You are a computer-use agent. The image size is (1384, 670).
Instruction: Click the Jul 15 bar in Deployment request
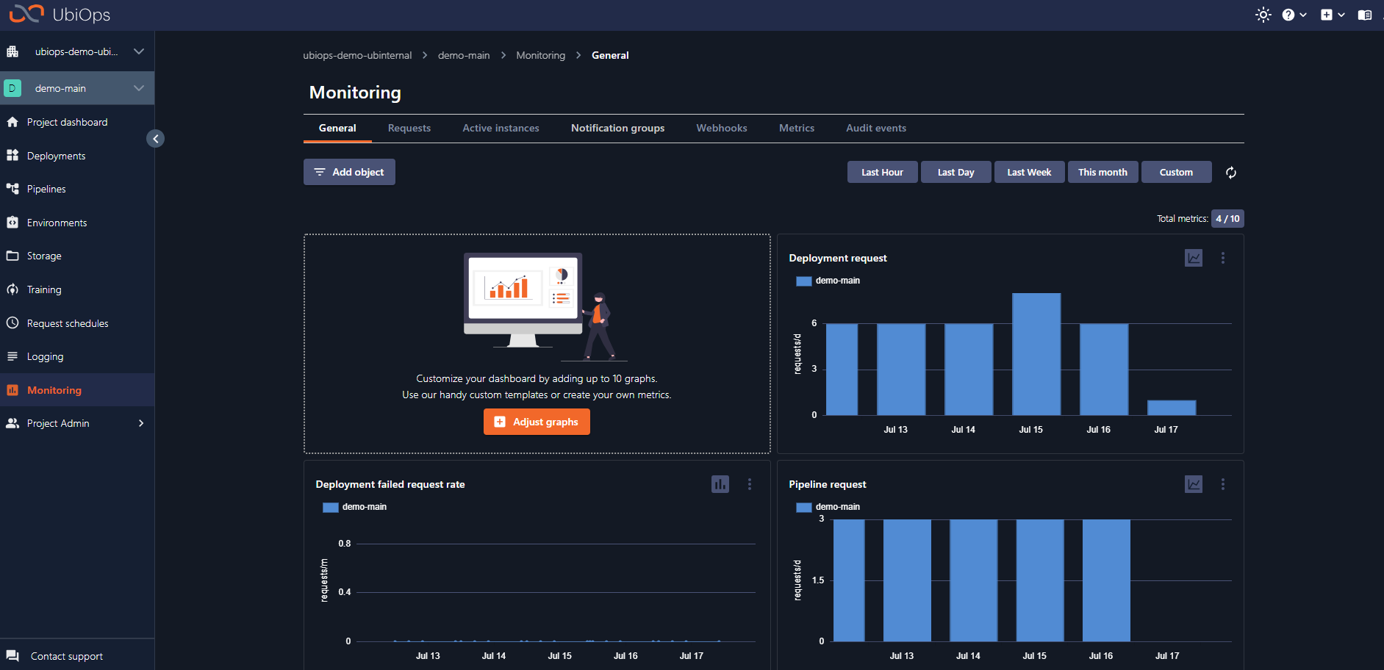click(x=1036, y=354)
